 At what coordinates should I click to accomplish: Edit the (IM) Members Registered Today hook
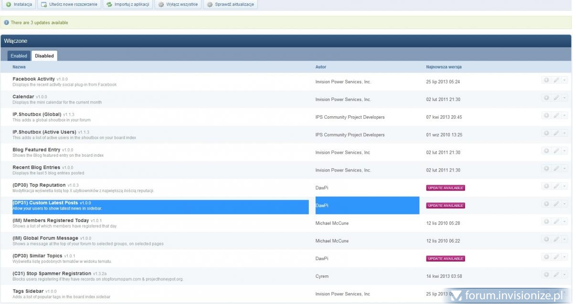coord(555,221)
